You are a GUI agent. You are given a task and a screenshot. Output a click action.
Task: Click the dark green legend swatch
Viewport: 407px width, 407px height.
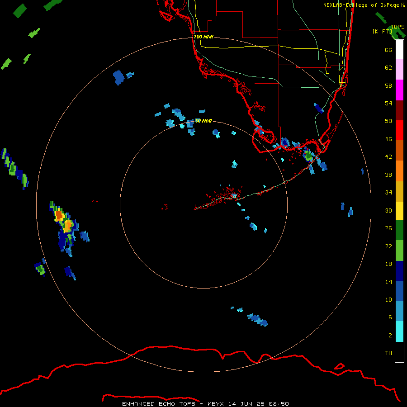tap(399, 230)
